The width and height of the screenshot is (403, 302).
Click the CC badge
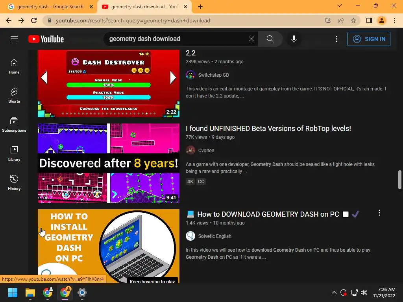pyautogui.click(x=201, y=182)
